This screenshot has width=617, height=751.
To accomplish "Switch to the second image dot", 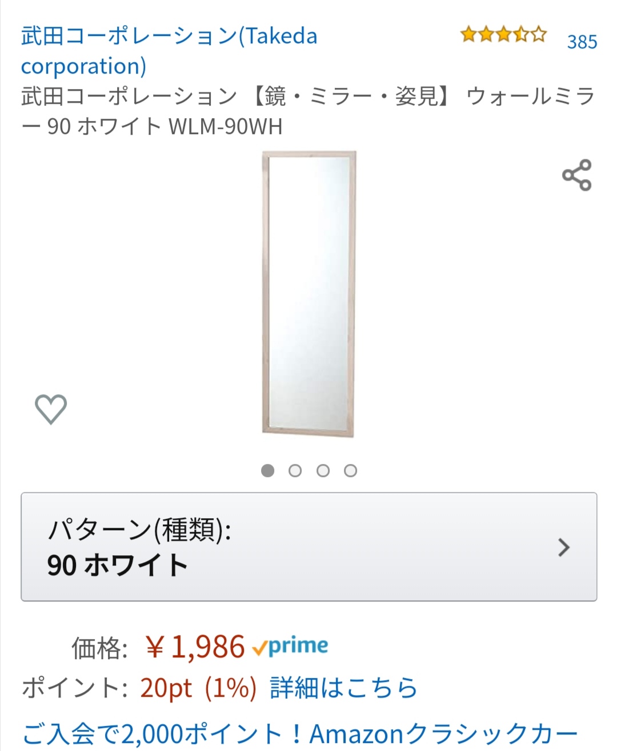I will click(x=295, y=471).
